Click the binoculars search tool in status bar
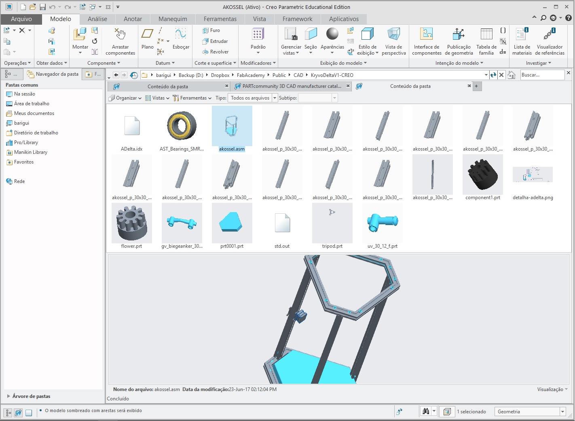The image size is (575, 421). pyautogui.click(x=425, y=412)
